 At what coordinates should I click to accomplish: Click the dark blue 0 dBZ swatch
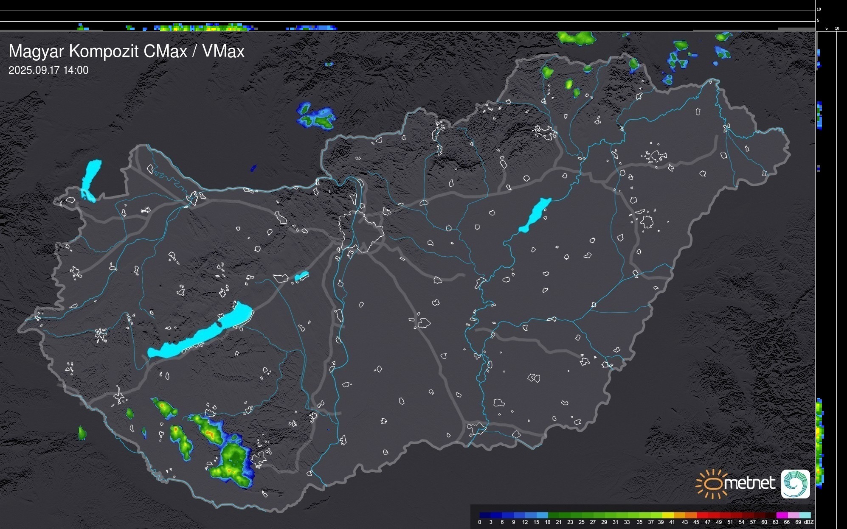pos(485,515)
